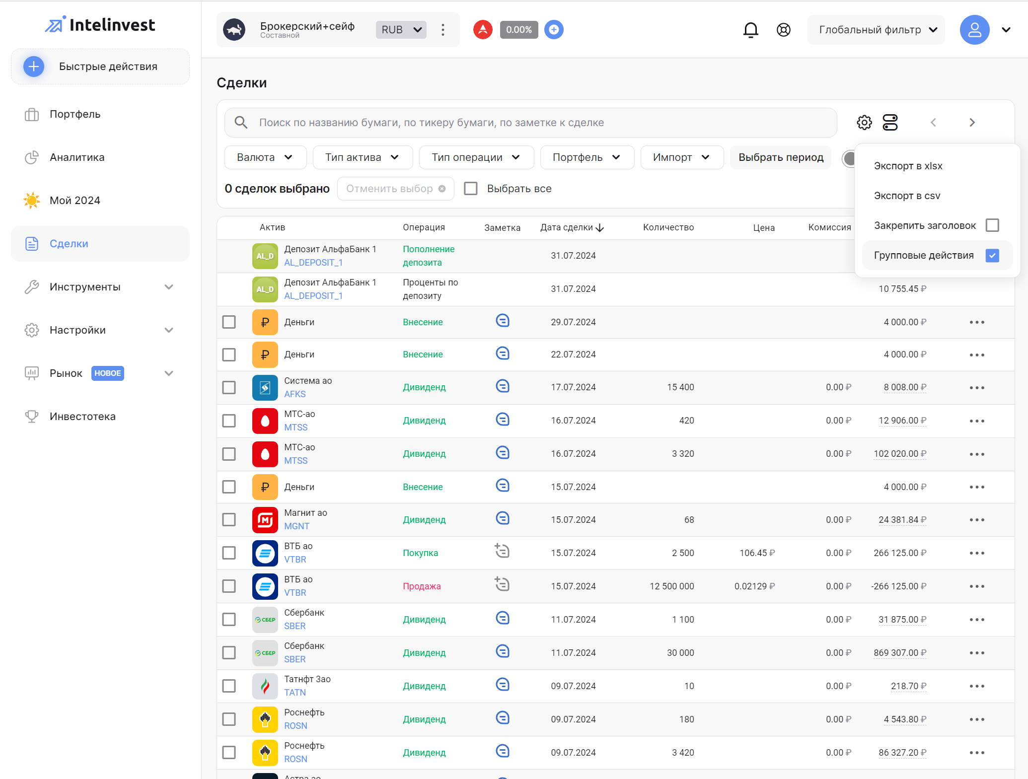This screenshot has height=779, width=1028.
Task: Open the Валюта filter dropdown
Action: (x=265, y=157)
